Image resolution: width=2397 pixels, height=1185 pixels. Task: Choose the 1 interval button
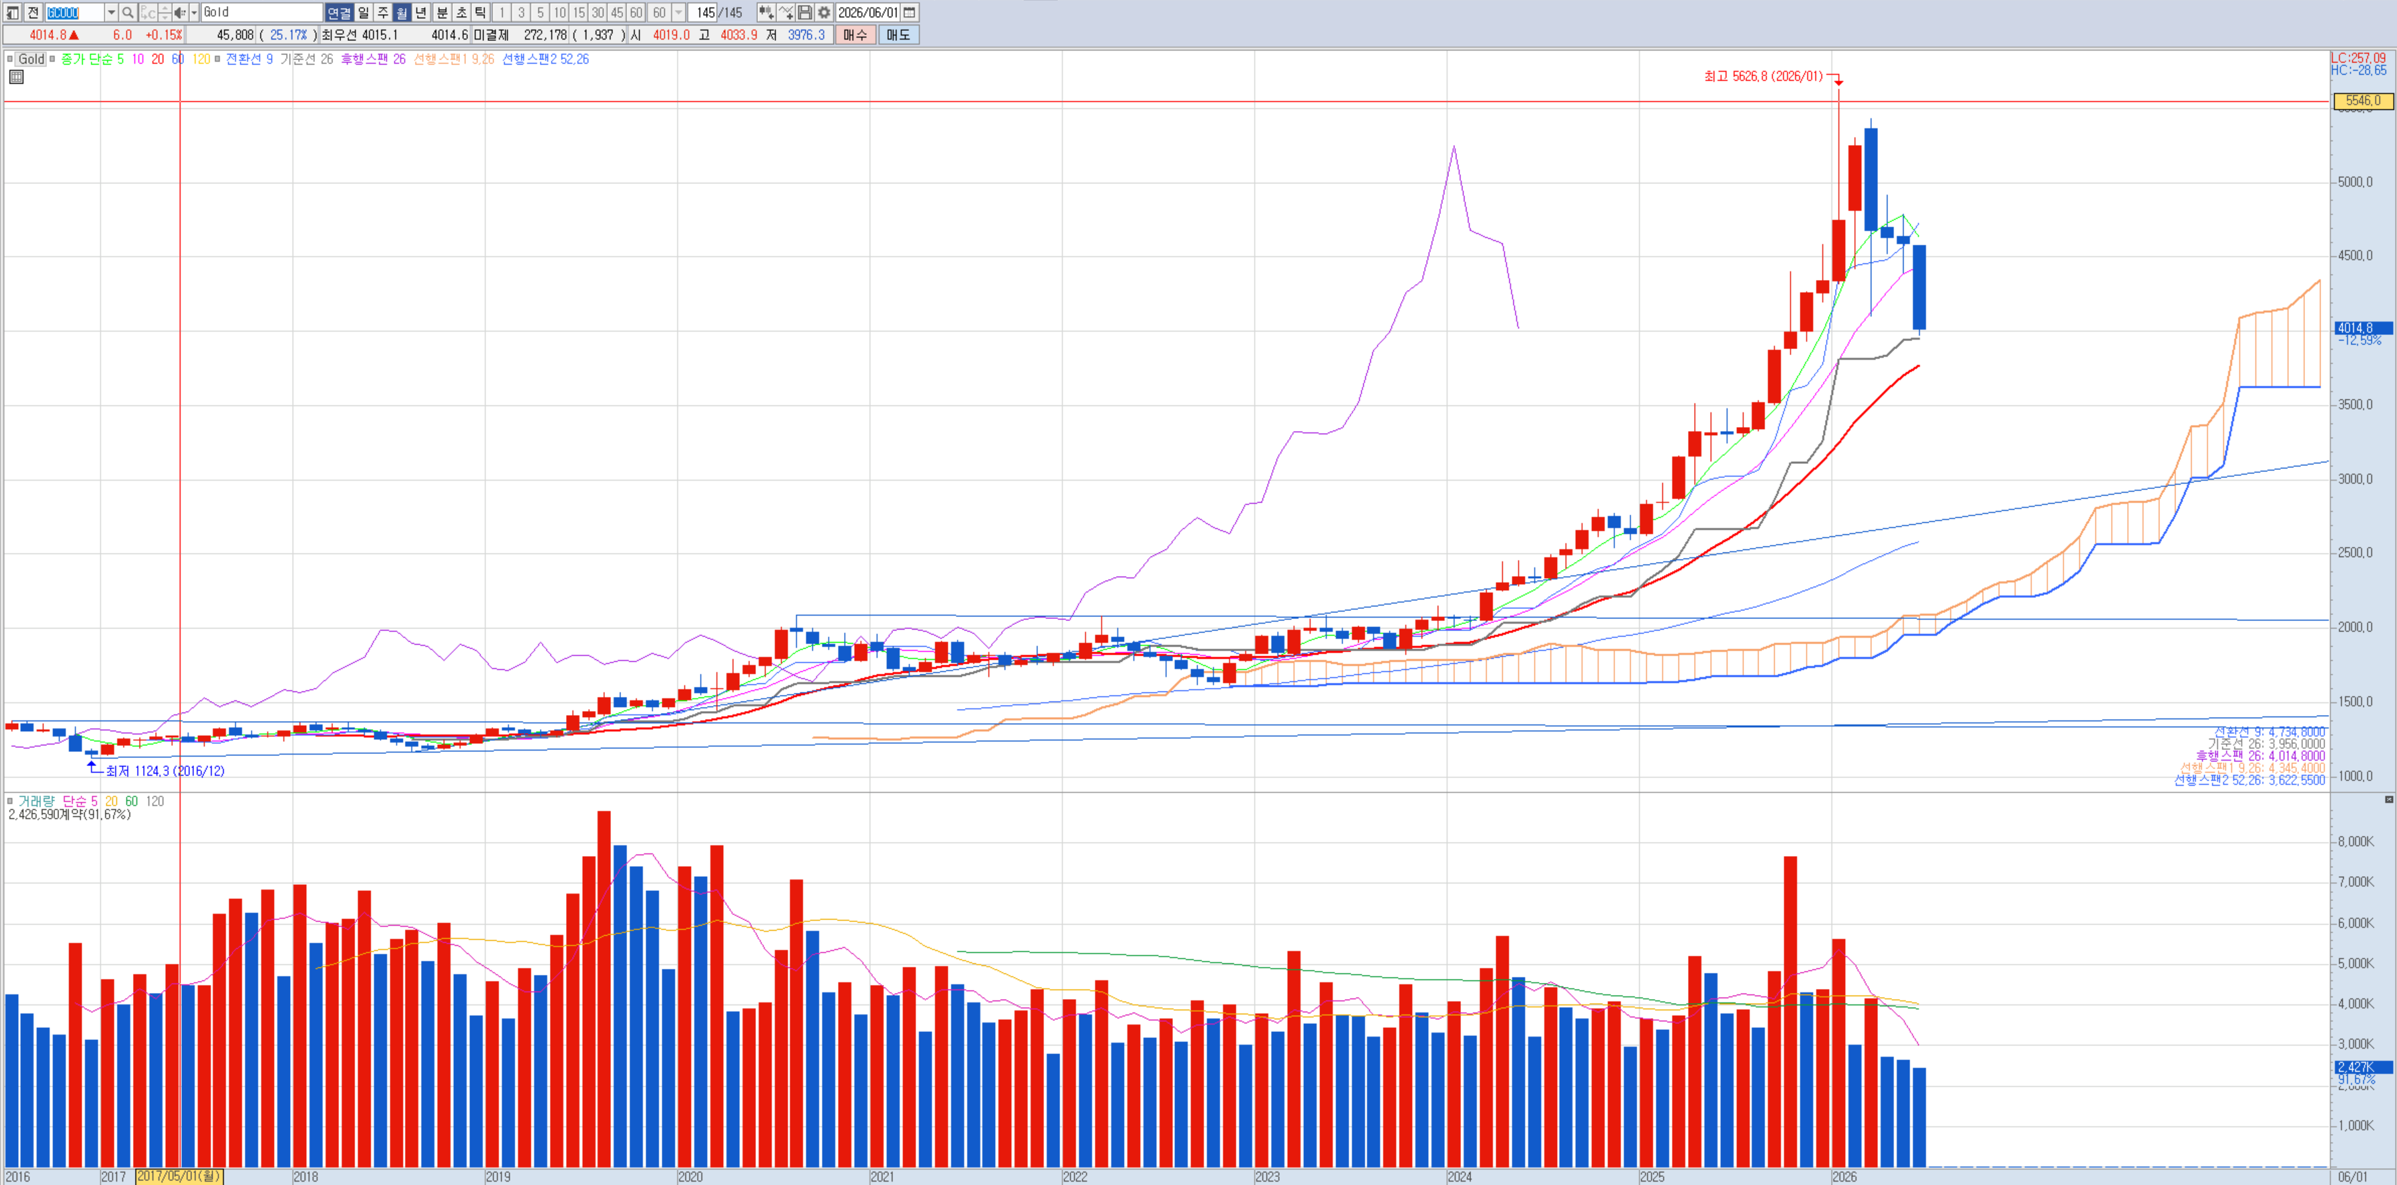(502, 12)
